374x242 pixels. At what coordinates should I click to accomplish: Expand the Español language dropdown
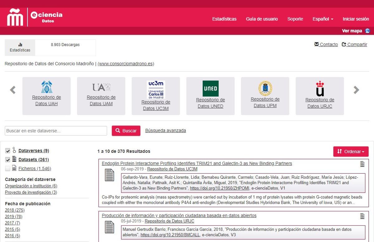[x=323, y=19]
